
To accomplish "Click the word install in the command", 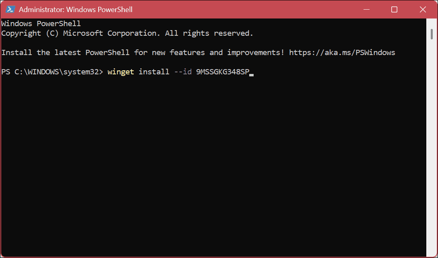I will pos(154,72).
